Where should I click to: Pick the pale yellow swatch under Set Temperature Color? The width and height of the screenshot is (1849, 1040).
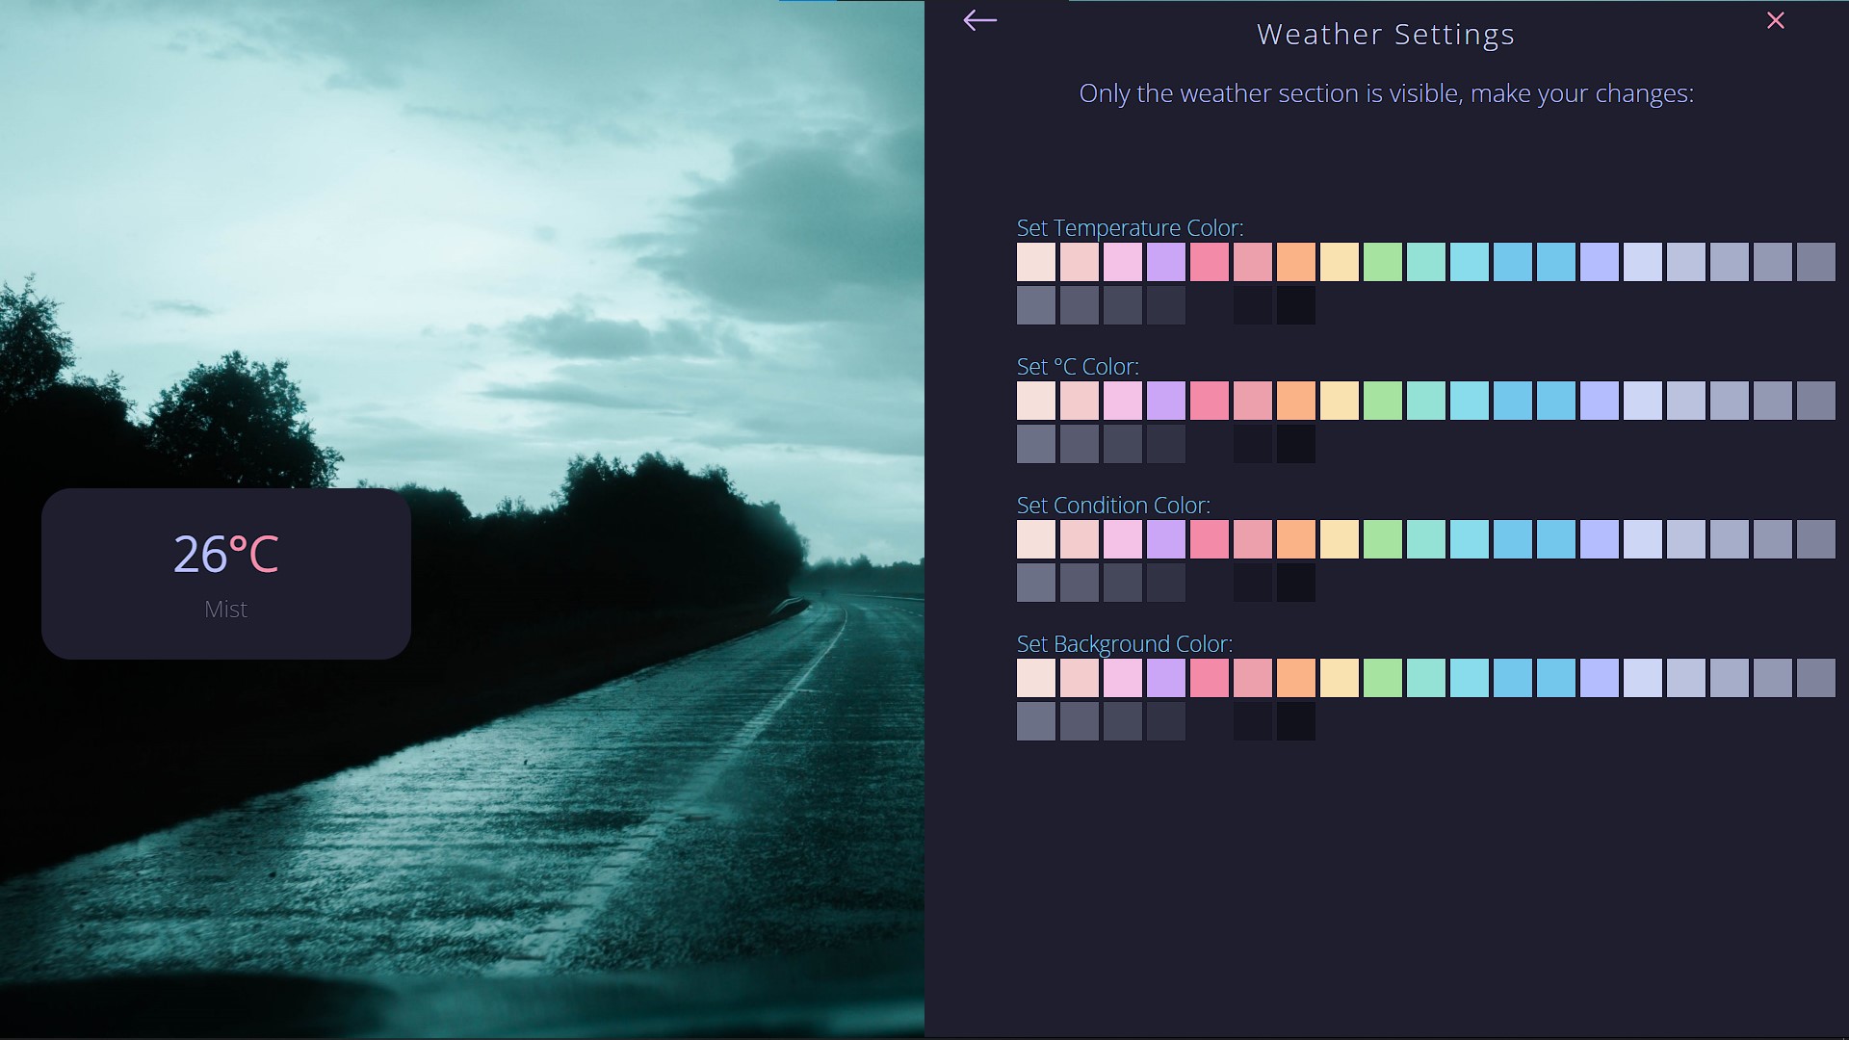tap(1340, 262)
